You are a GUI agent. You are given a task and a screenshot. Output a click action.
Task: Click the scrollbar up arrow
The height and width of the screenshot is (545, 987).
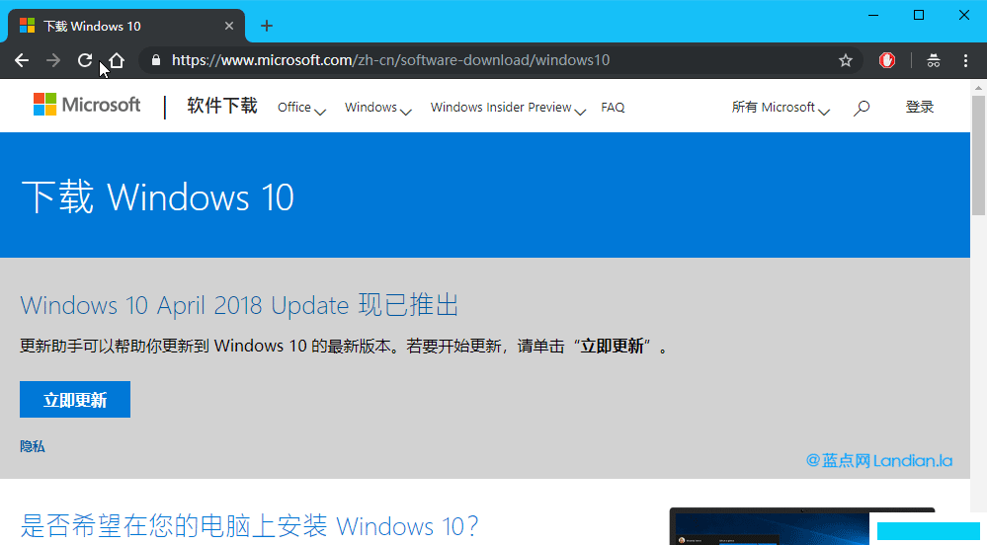(978, 87)
